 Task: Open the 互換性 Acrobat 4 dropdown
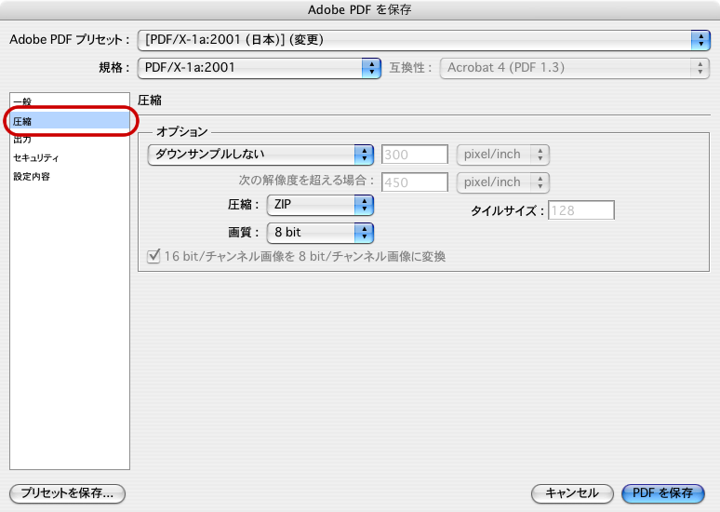(x=575, y=68)
